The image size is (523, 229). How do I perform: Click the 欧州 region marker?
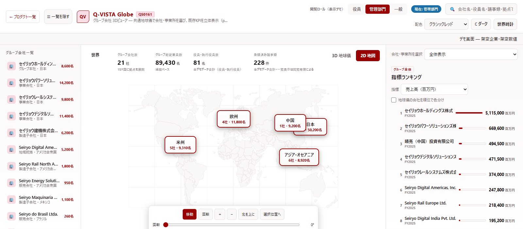[234, 119]
